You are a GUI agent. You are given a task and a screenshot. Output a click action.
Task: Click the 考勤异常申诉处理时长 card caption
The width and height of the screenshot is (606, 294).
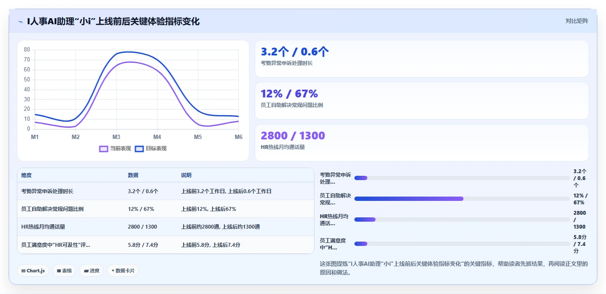coord(287,63)
